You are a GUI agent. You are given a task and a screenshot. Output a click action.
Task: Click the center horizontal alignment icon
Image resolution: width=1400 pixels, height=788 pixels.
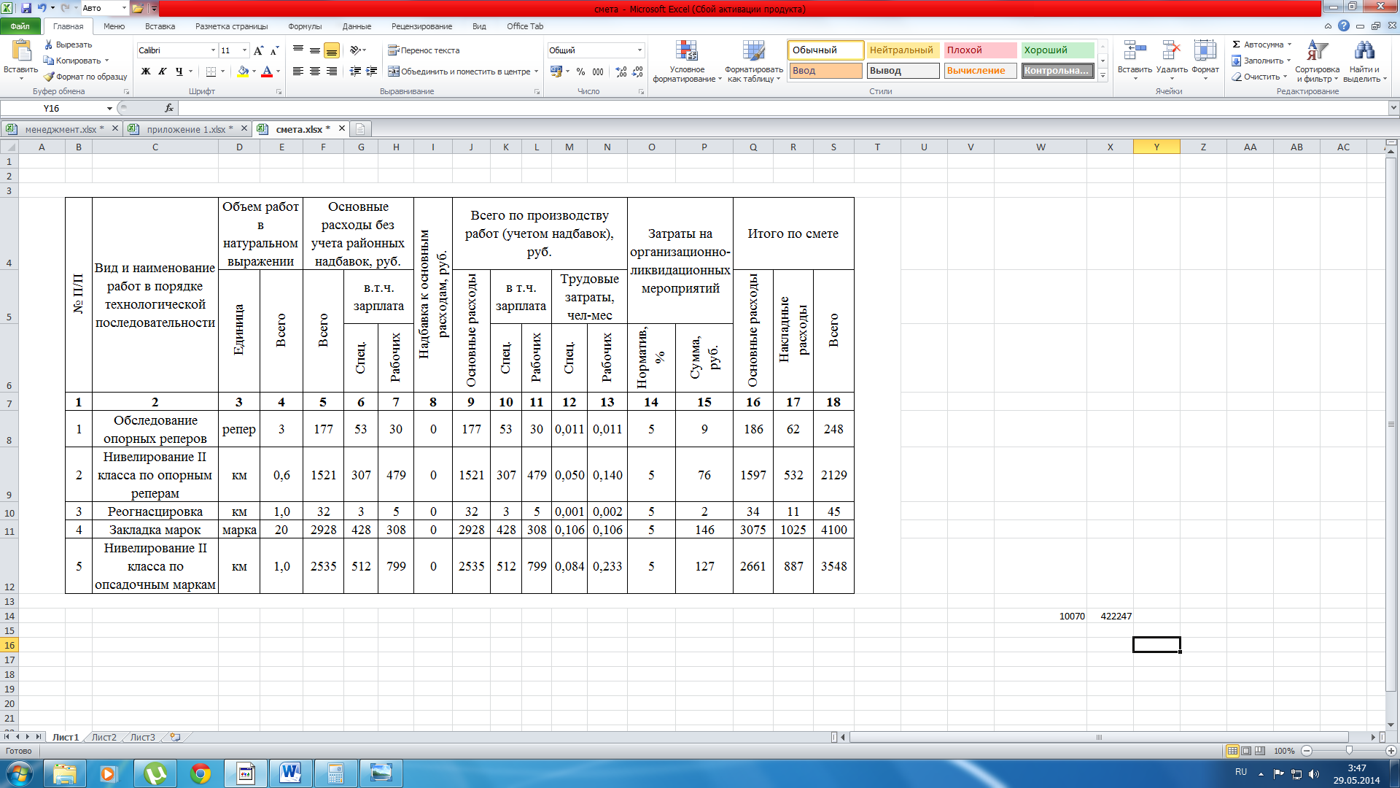[x=315, y=72]
